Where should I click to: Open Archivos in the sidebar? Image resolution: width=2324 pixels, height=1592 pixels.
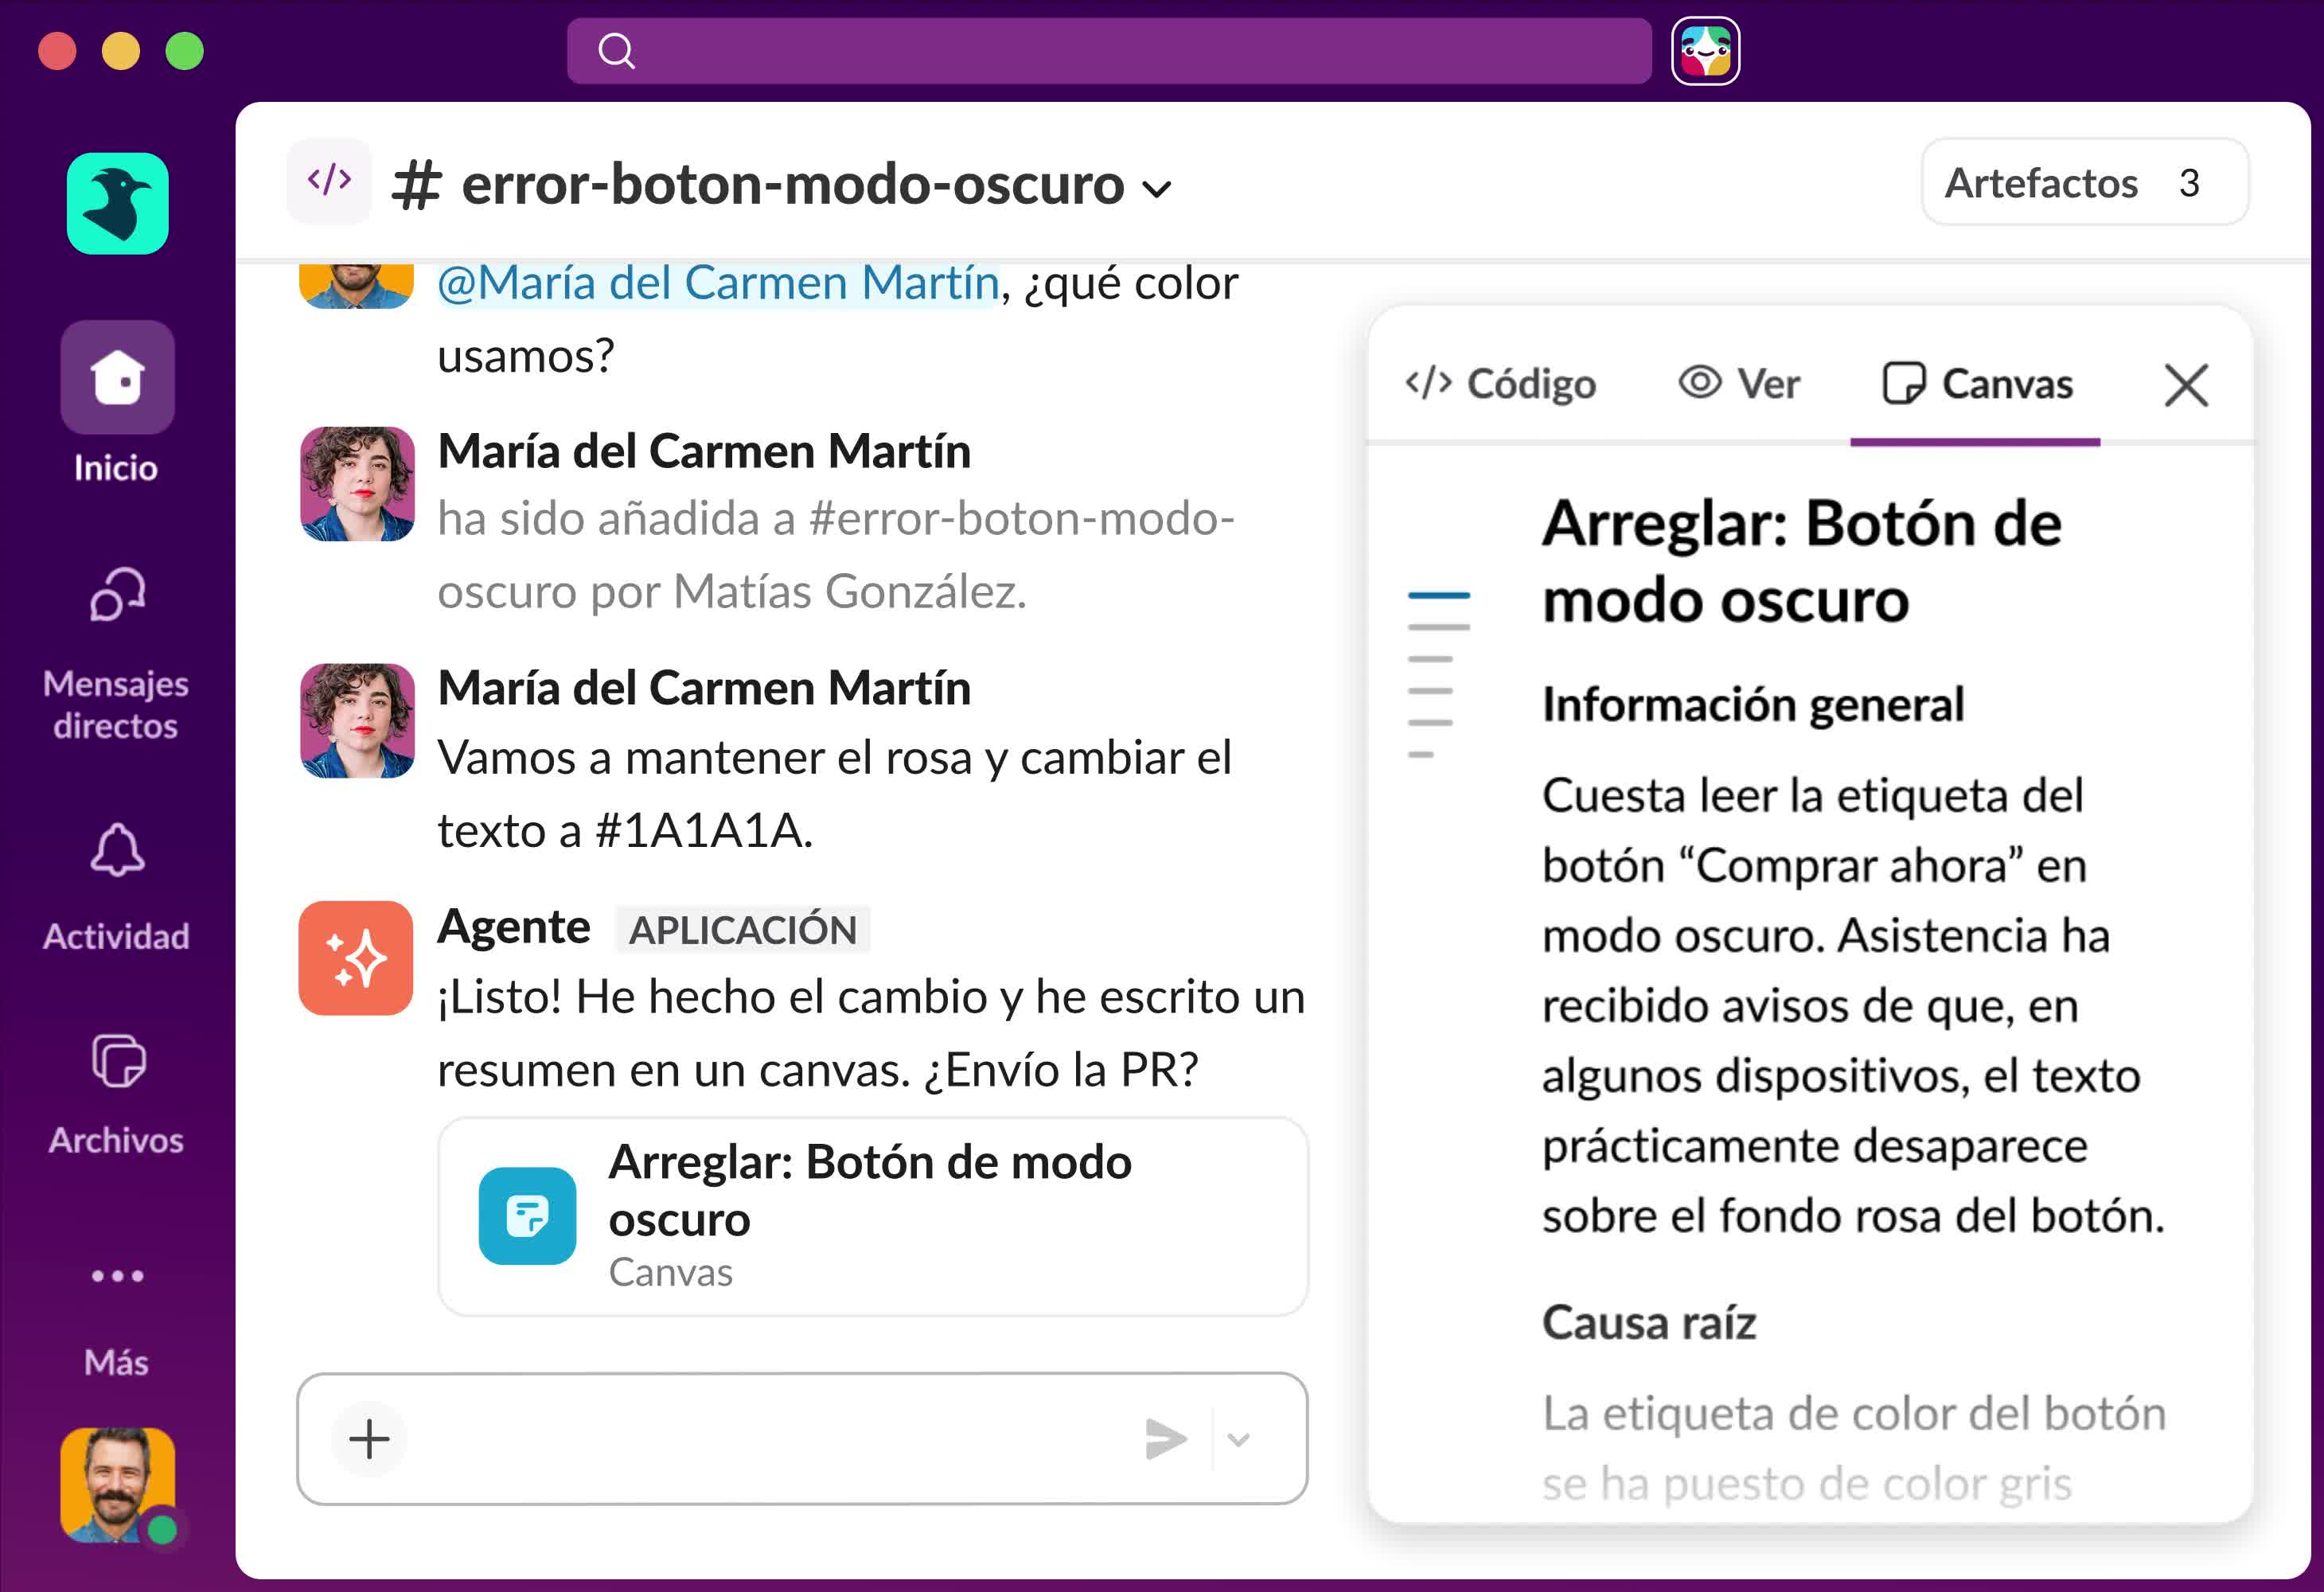pyautogui.click(x=117, y=1096)
